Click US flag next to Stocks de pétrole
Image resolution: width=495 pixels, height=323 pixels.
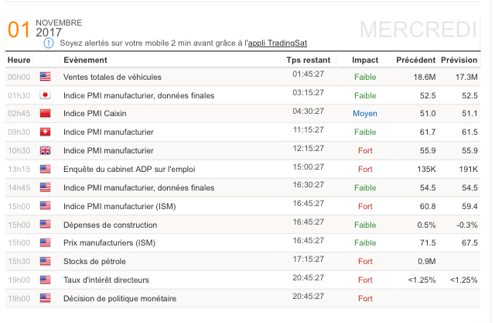45,261
